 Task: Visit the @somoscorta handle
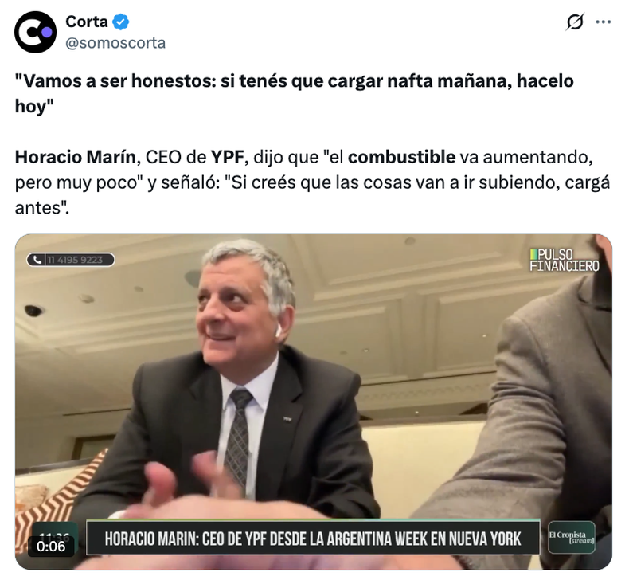click(x=115, y=43)
